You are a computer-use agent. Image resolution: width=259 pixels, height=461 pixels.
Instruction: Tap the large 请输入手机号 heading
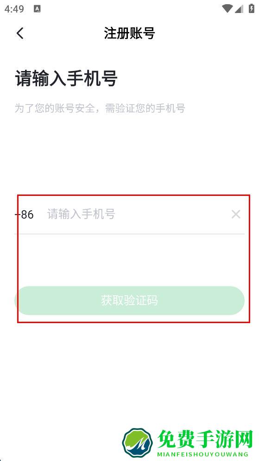66,78
